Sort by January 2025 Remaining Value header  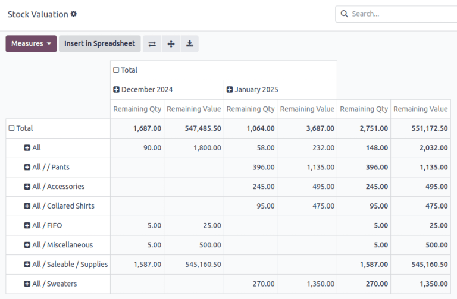pos(307,109)
